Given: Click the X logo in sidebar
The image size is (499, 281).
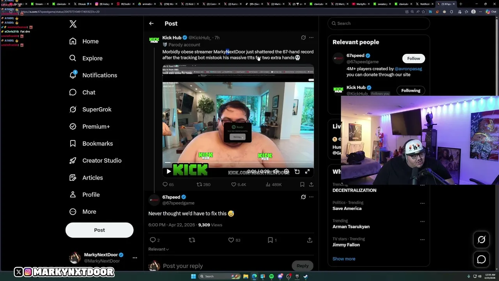Looking at the screenshot, I should pyautogui.click(x=73, y=24).
